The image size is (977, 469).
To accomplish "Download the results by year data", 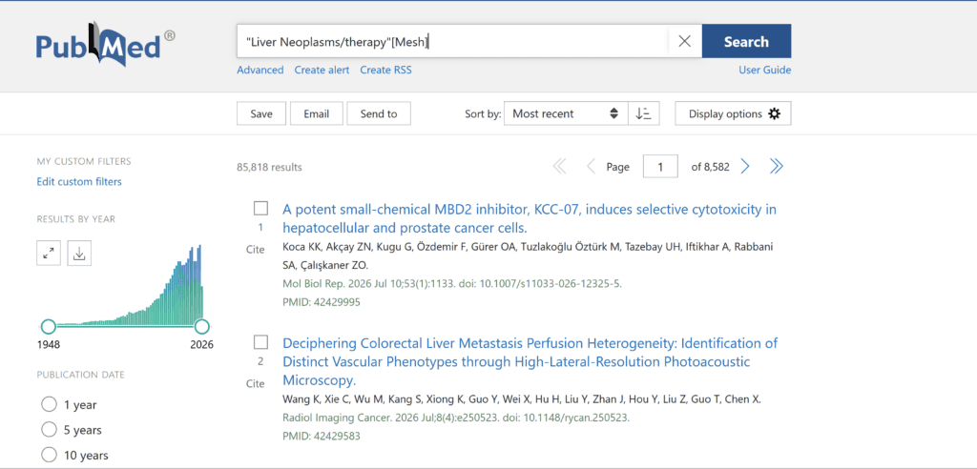I will coord(79,254).
